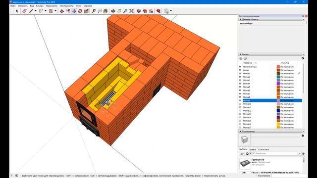Select the Выбрать tab in Components
317x178 pixels.
pos(243,149)
